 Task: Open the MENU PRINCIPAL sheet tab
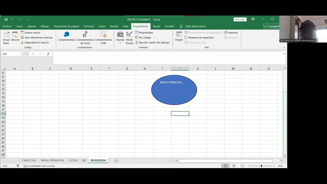(x=52, y=160)
